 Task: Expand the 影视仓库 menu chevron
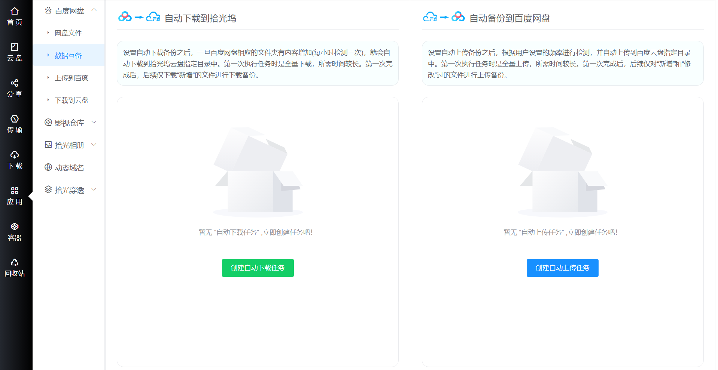coord(94,122)
